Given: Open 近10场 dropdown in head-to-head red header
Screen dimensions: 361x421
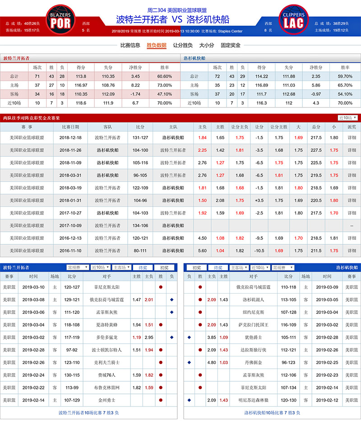Looking at the screenshot, I should click(x=347, y=117).
